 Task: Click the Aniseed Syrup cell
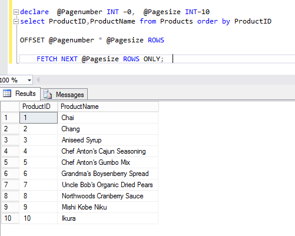[x=108, y=140]
